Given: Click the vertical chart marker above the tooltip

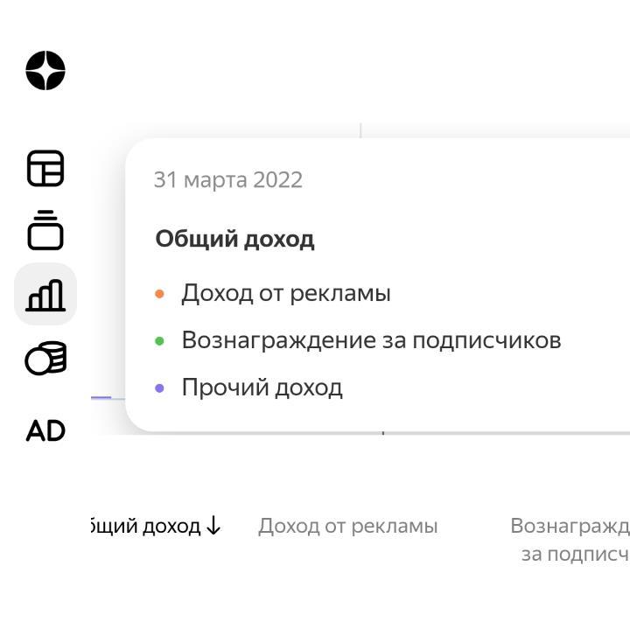Looking at the screenshot, I should [360, 130].
